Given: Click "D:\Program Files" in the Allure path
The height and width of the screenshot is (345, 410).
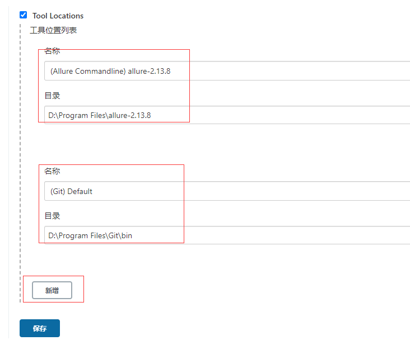Looking at the screenshot, I should [76, 116].
